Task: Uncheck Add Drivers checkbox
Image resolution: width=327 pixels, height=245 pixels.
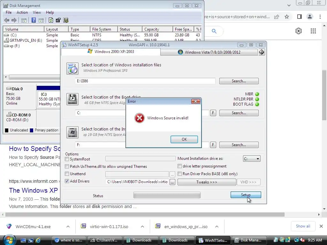Action: click(67, 181)
